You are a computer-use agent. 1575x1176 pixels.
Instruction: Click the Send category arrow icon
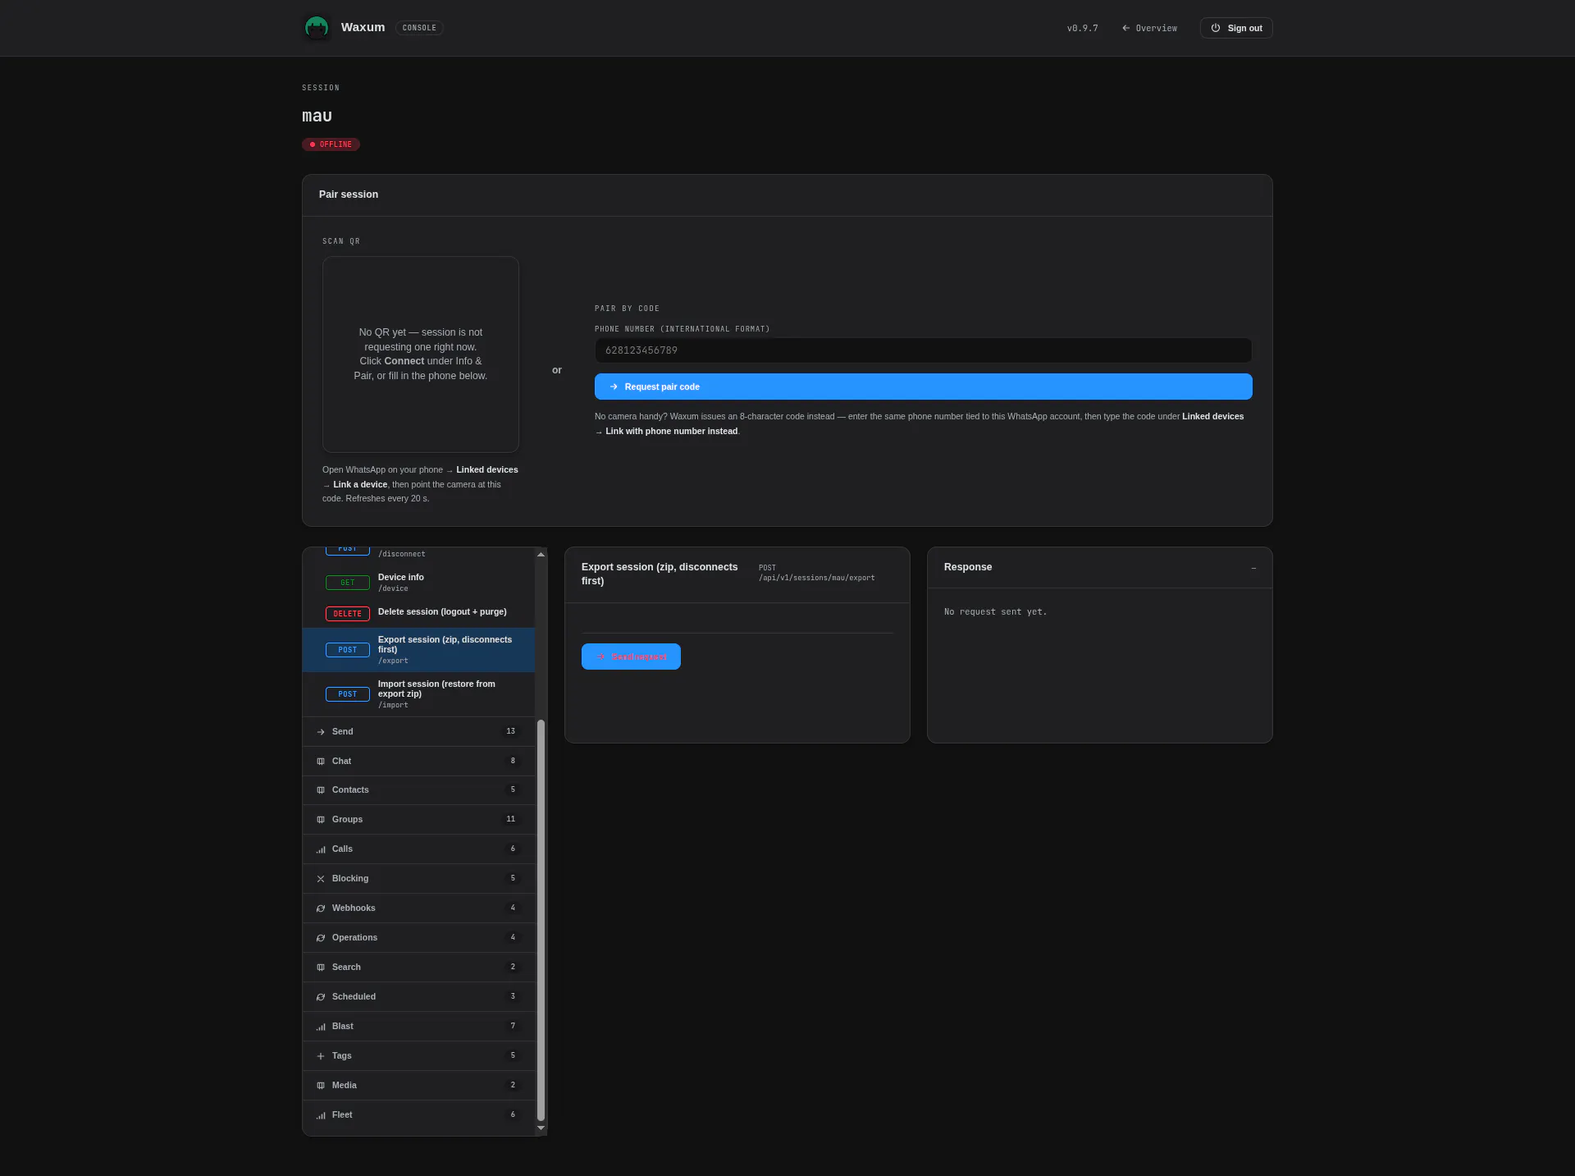point(321,732)
